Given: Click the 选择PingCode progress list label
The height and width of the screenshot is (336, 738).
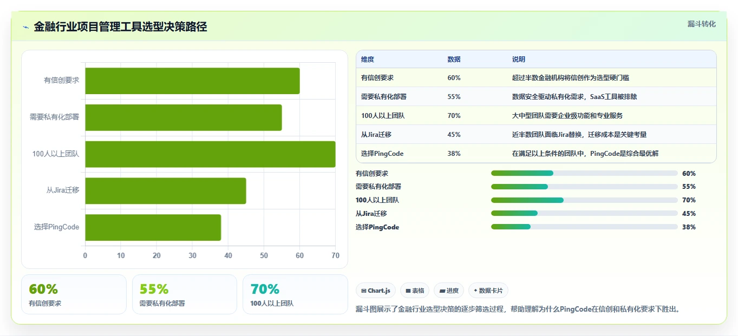Looking at the screenshot, I should click(x=377, y=227).
